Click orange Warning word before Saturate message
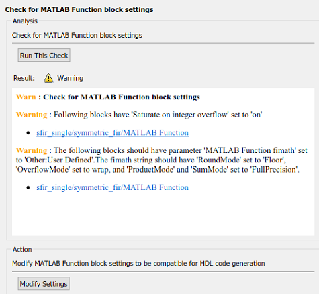The height and width of the screenshot is (294, 319). click(32, 115)
